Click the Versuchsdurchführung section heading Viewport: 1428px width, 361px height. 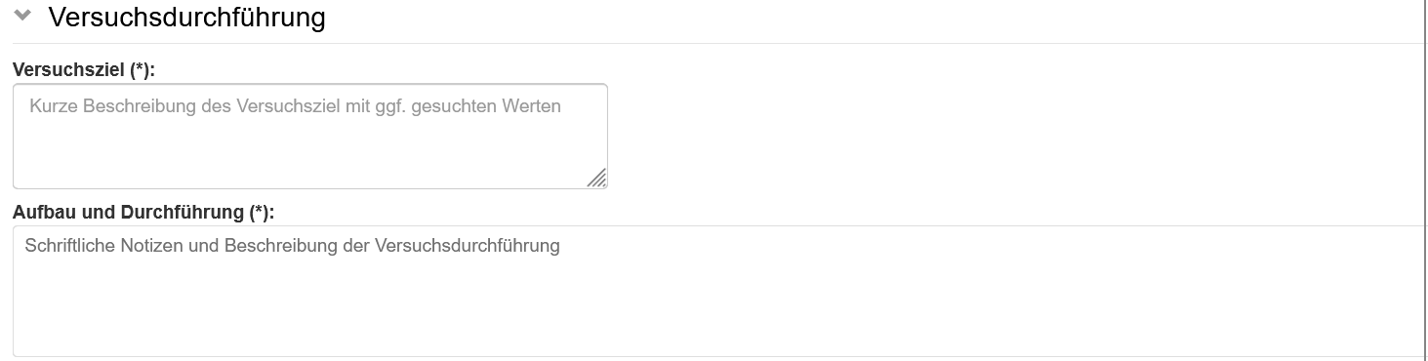(x=186, y=17)
